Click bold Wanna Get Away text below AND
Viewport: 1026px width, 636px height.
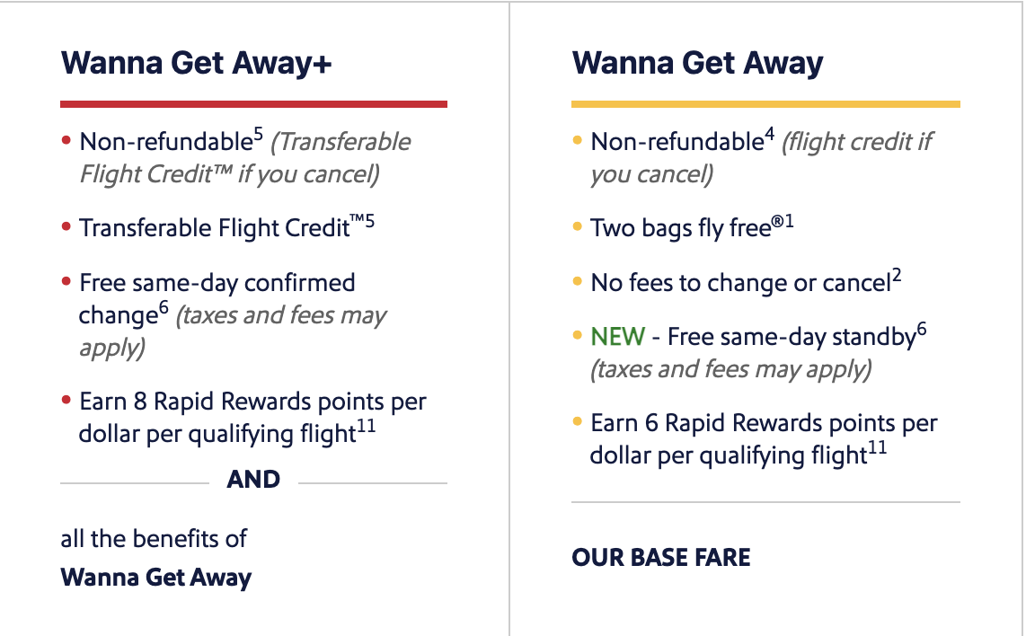[156, 577]
